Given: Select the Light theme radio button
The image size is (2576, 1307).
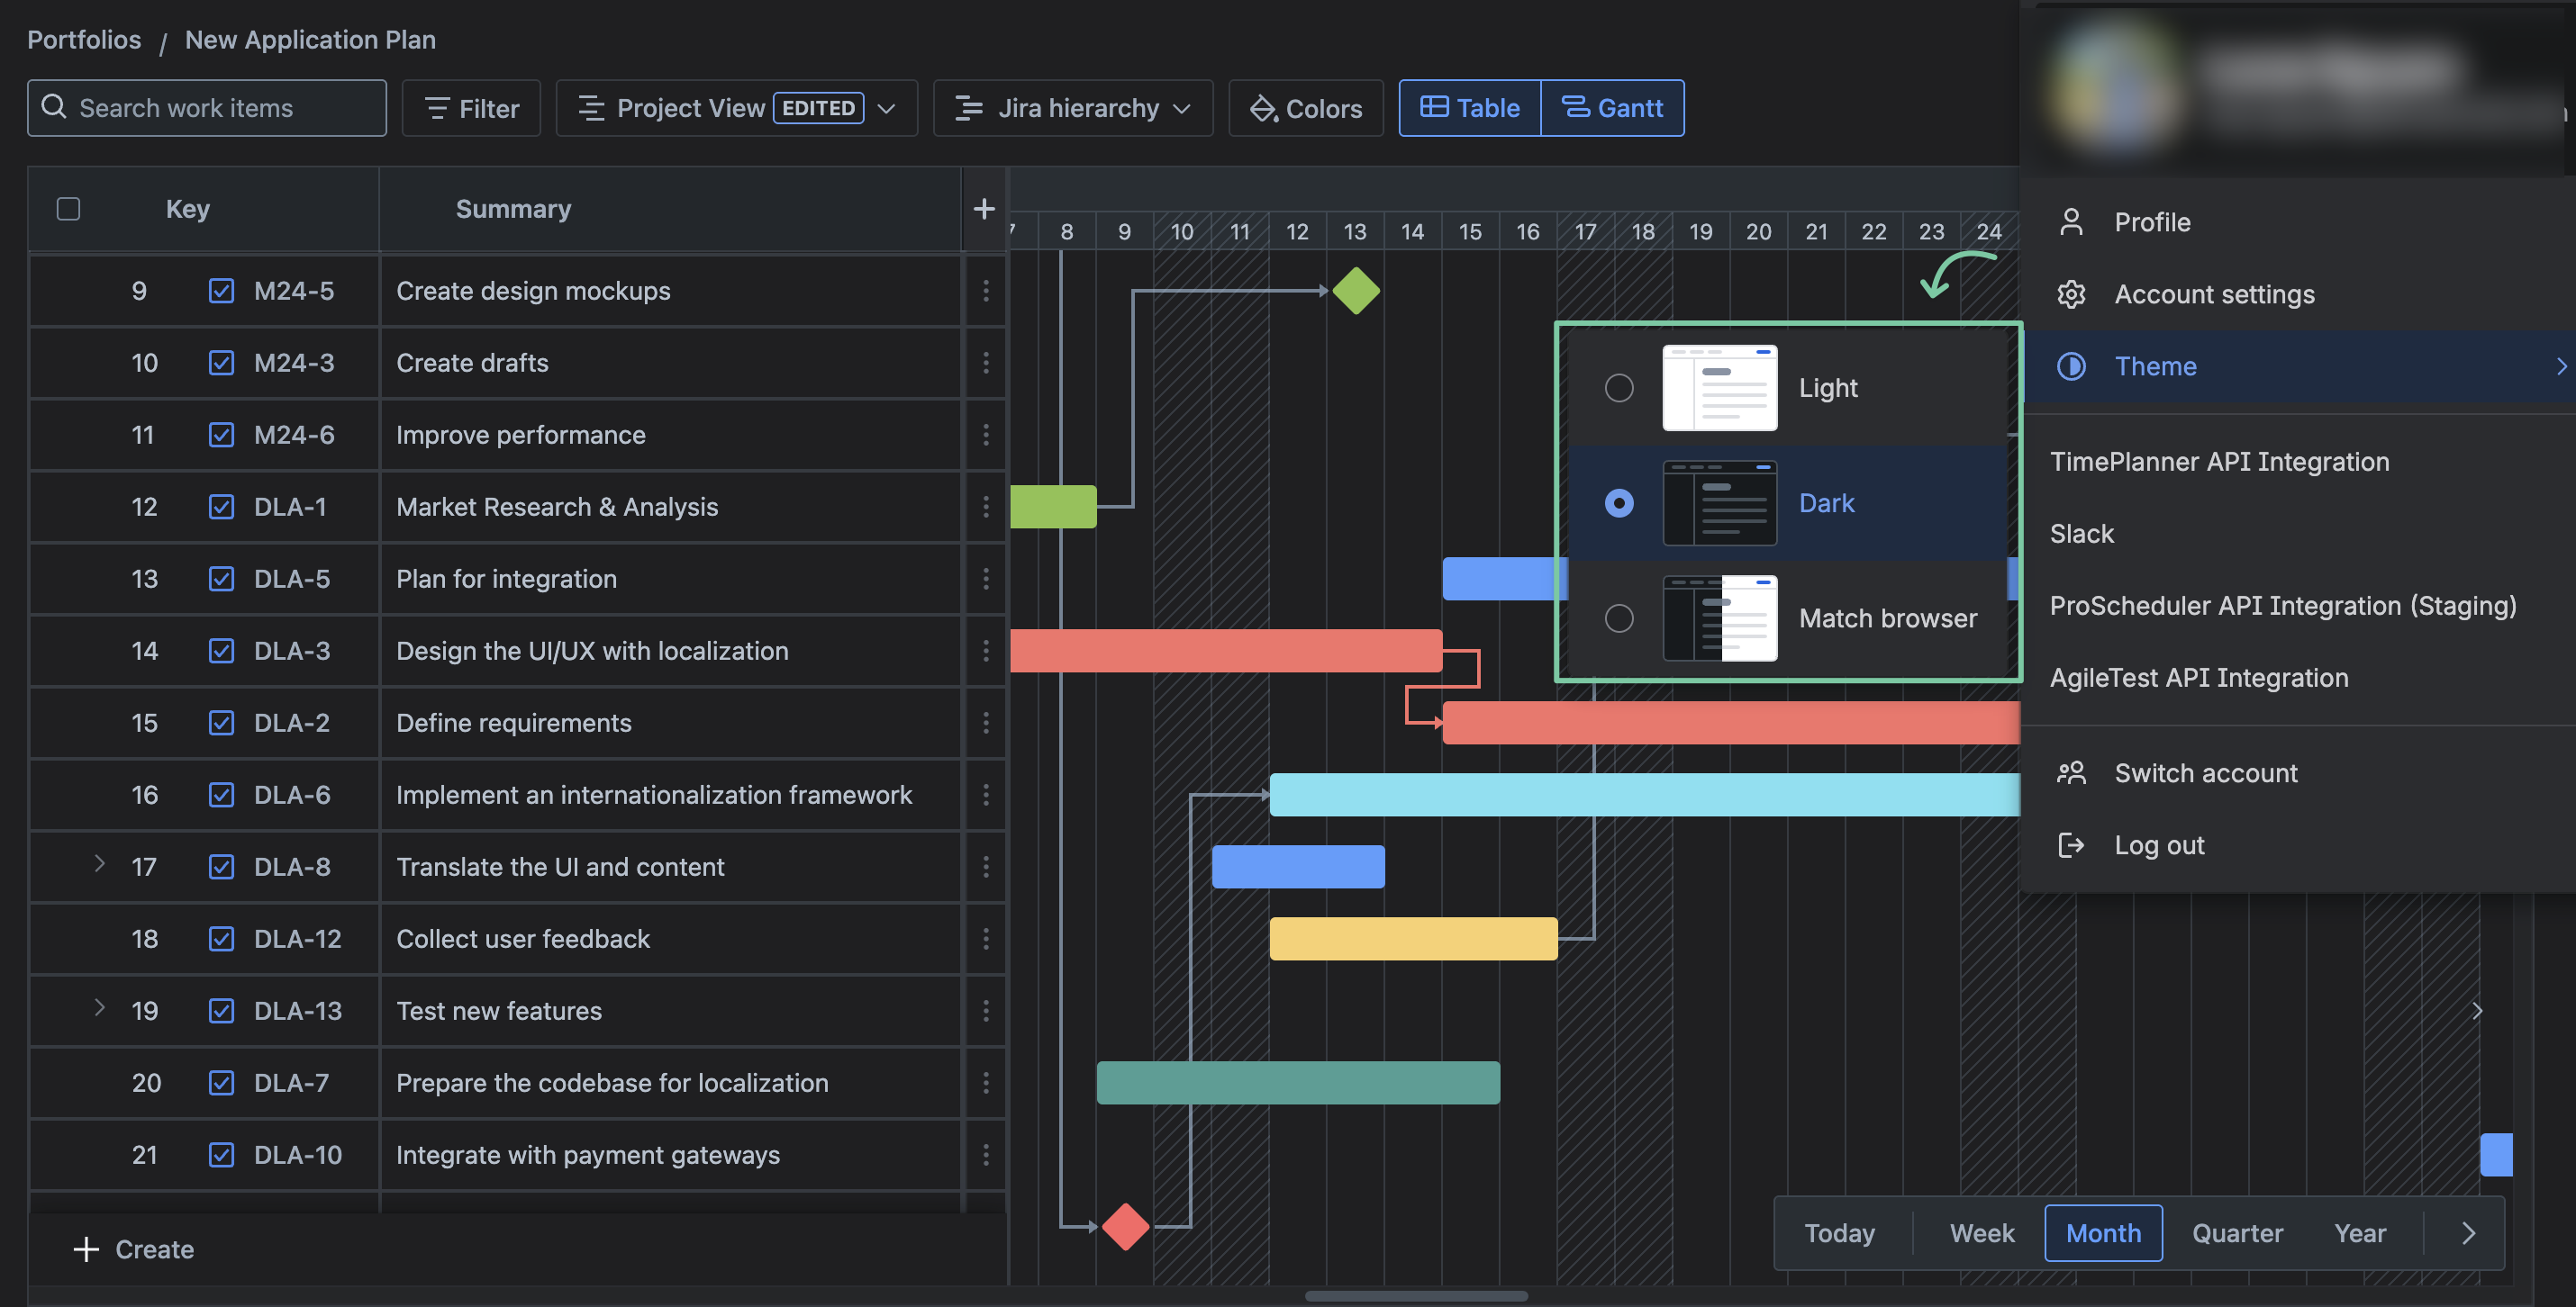Looking at the screenshot, I should click(x=1619, y=388).
